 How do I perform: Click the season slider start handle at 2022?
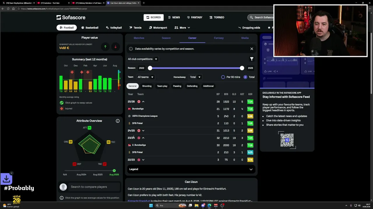pos(150,68)
